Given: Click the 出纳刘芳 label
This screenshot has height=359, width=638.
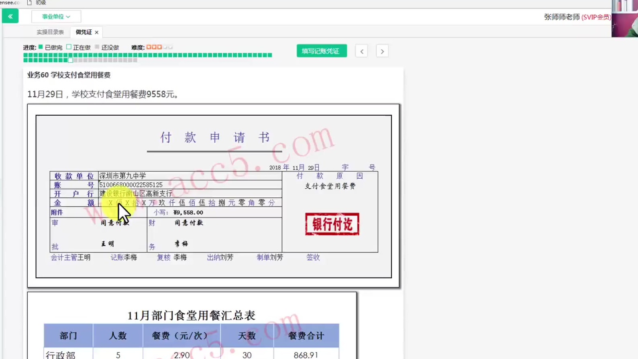Looking at the screenshot, I should [220, 257].
